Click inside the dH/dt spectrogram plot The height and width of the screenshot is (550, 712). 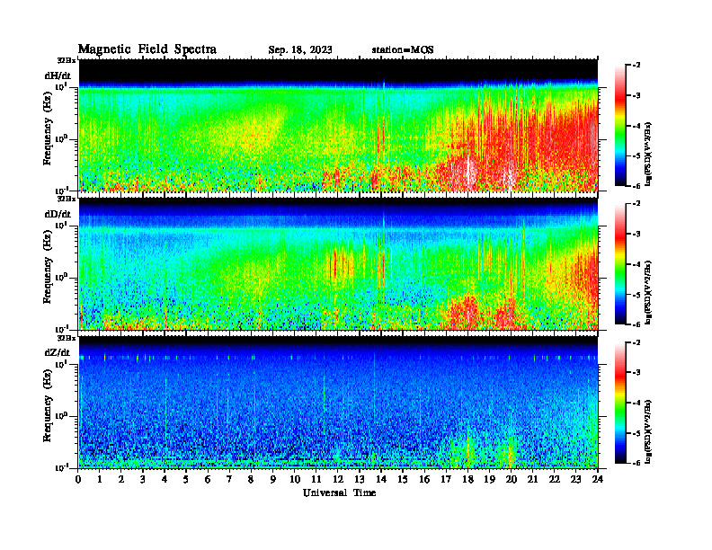point(338,125)
